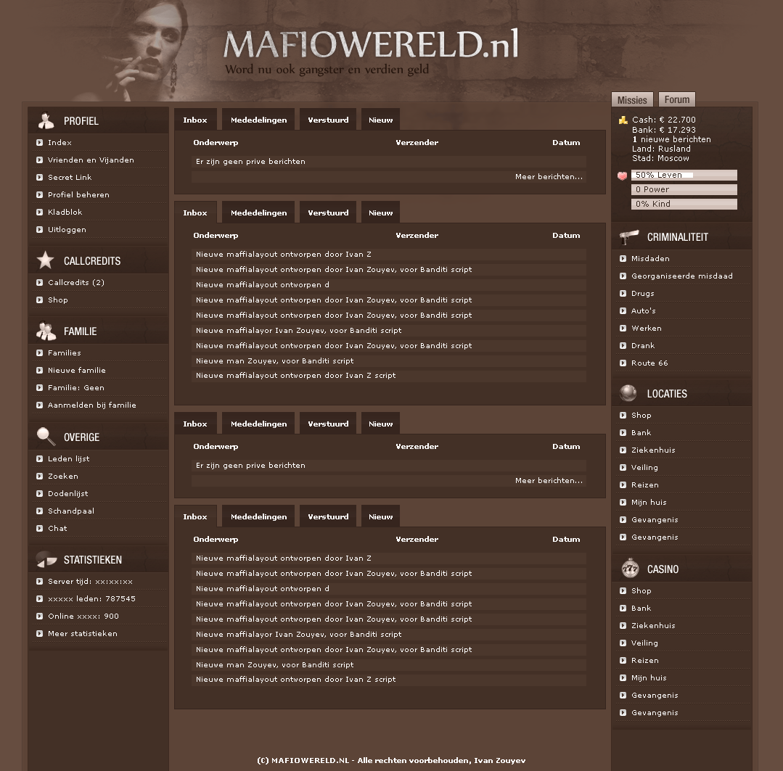Select Mededelingen tab in the third message panel

[x=258, y=424]
